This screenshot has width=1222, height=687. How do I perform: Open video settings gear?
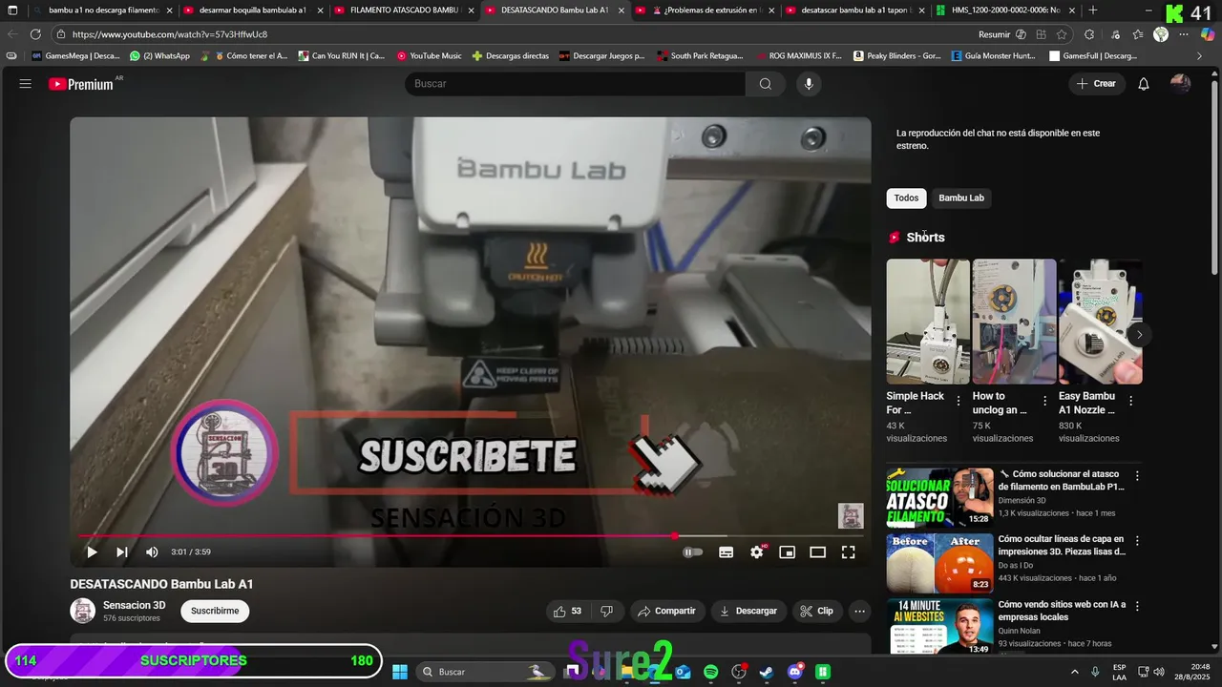(757, 552)
